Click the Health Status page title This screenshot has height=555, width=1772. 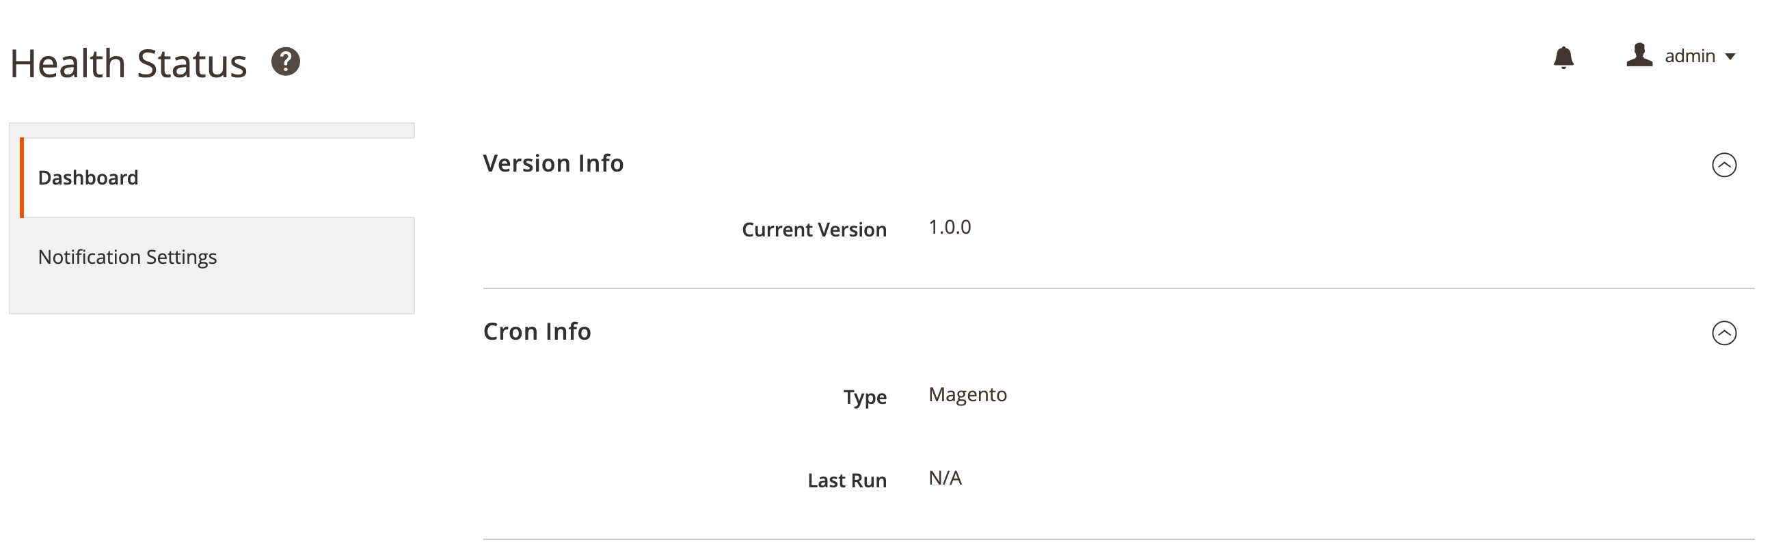tap(129, 63)
